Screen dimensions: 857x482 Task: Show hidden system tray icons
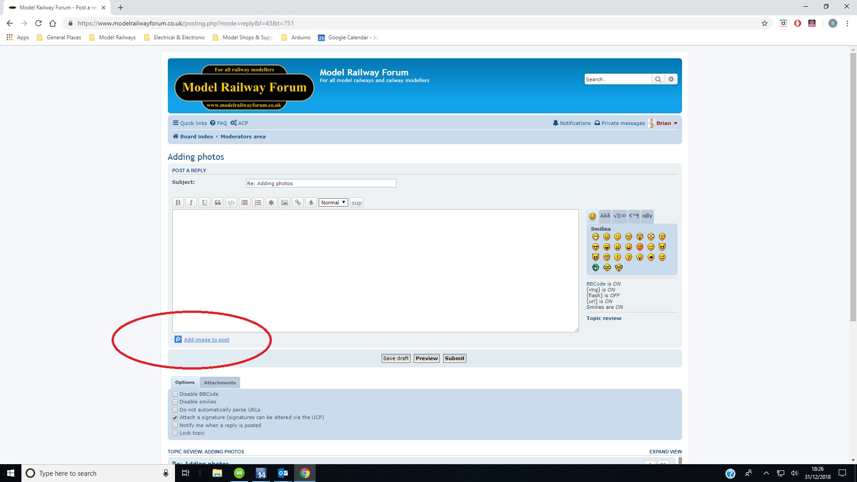tap(766, 473)
